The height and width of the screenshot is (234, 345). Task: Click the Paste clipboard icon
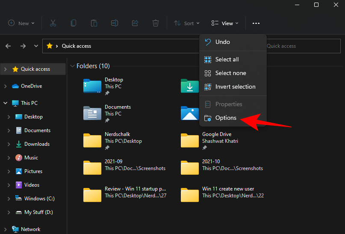(x=94, y=23)
